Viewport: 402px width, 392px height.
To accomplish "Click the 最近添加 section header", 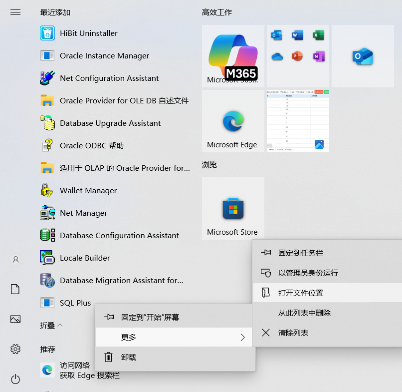I will click(55, 12).
